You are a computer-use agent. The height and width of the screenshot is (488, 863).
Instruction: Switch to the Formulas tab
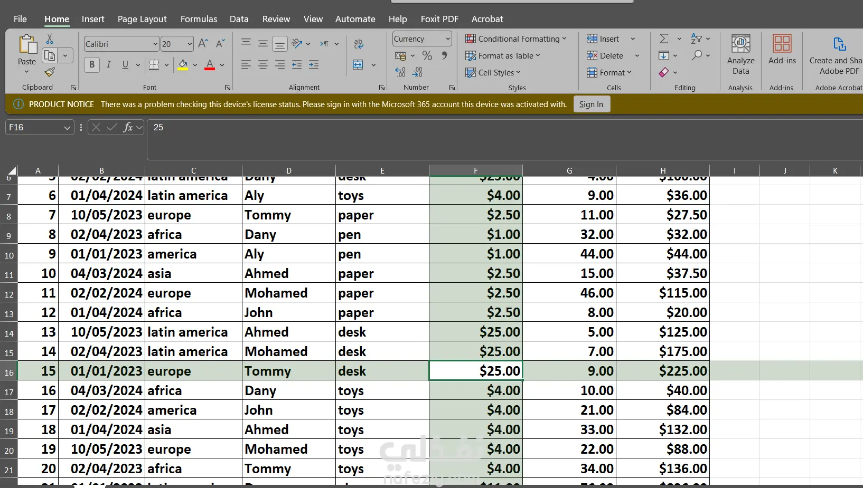[x=199, y=19]
